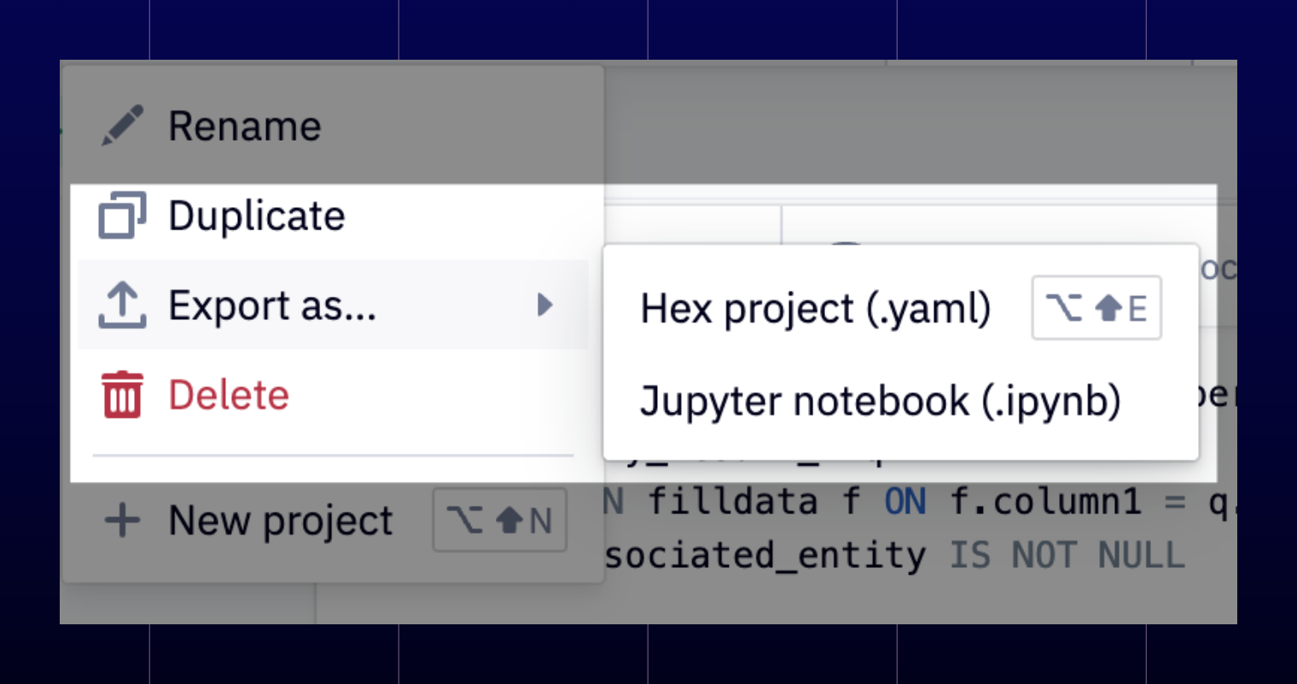Click the sociated_entity text in editor

pos(765,556)
